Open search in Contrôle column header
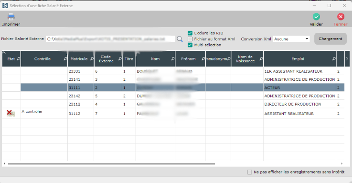The width and height of the screenshot is (352, 183). [65, 59]
